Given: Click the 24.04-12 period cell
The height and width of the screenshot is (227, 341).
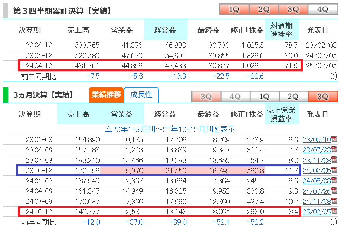Looking at the screenshot, I should [x=39, y=66].
